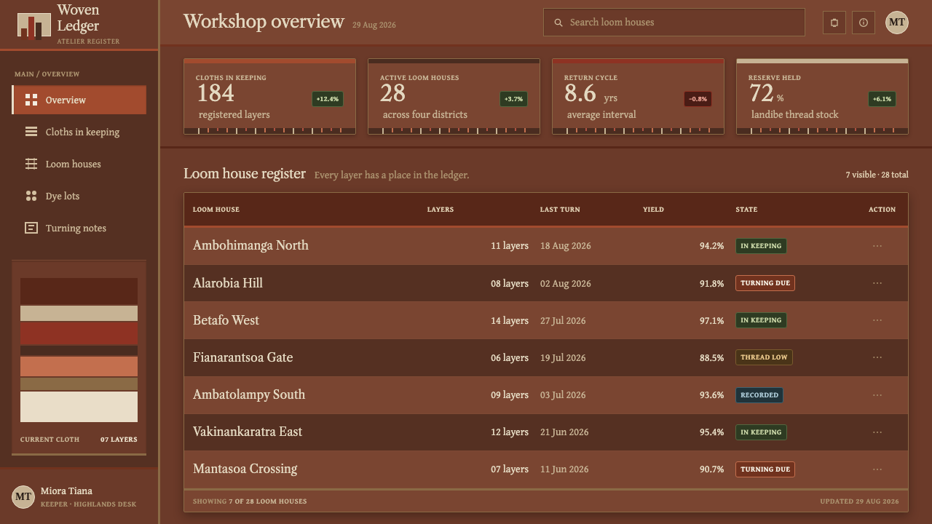Click the Updated 29 Aug 2026 footer note

(x=859, y=501)
